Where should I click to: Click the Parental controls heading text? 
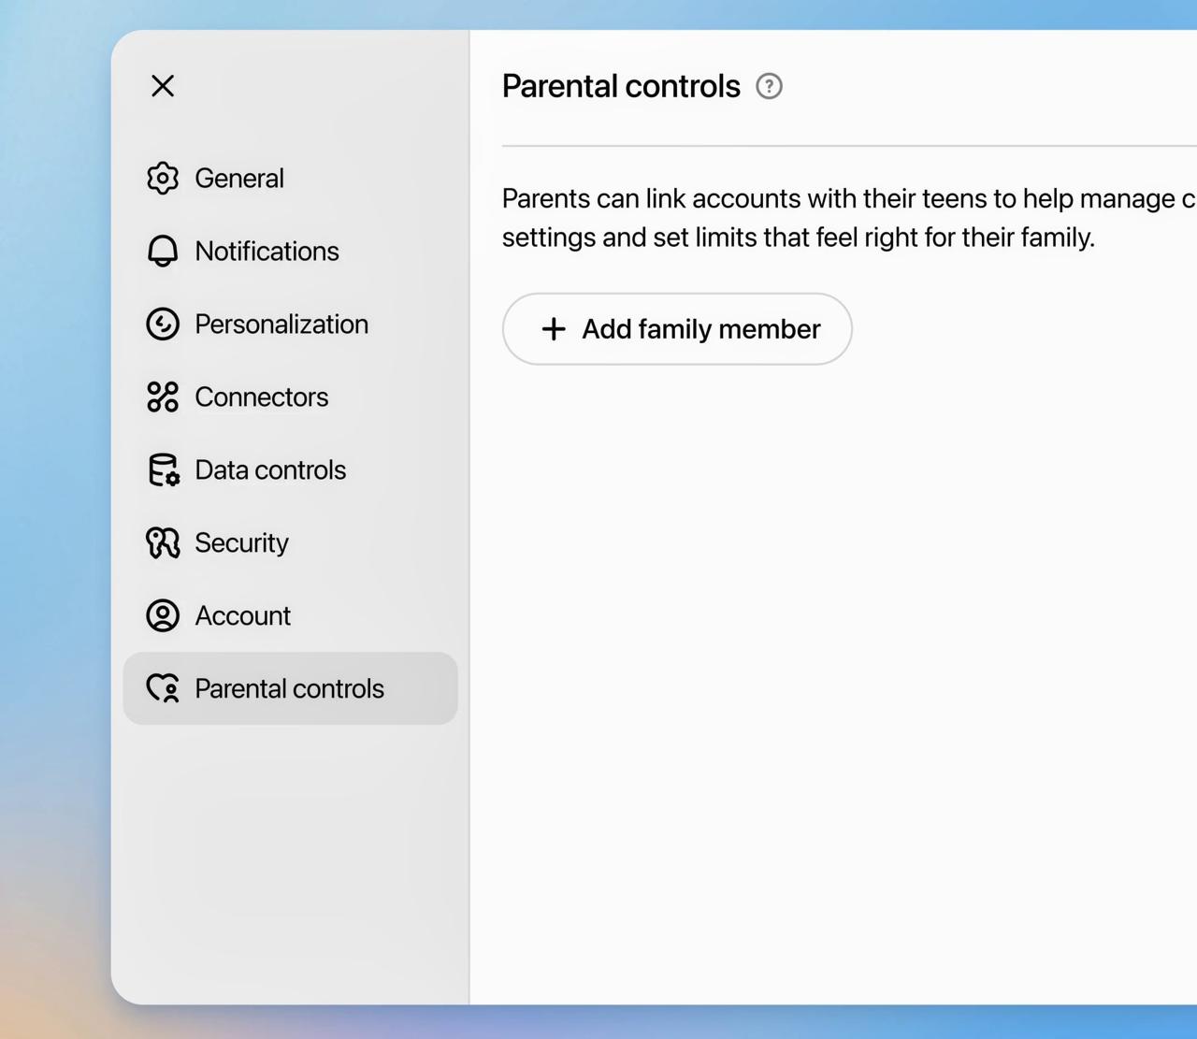tap(621, 86)
